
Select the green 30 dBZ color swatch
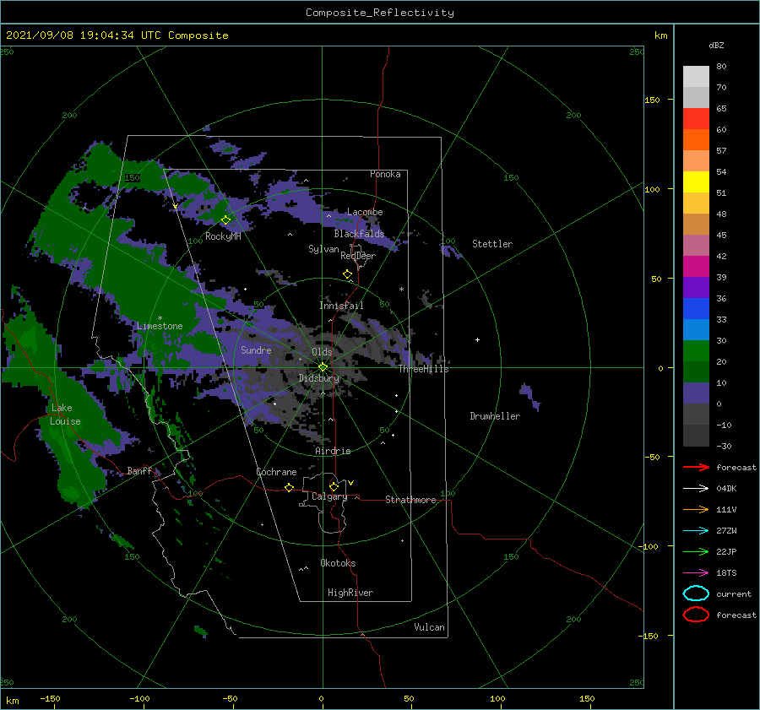click(696, 350)
